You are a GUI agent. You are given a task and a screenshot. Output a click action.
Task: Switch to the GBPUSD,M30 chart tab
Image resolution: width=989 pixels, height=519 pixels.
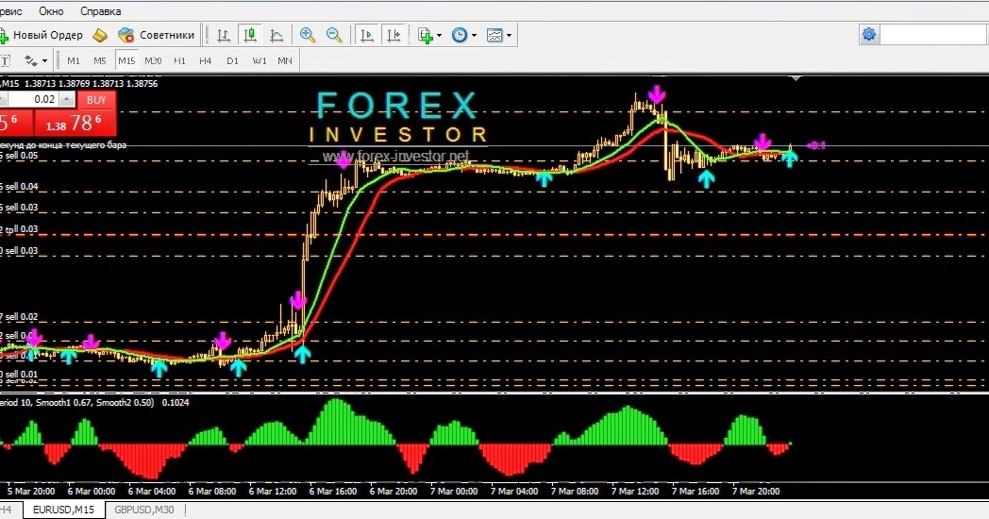(143, 510)
